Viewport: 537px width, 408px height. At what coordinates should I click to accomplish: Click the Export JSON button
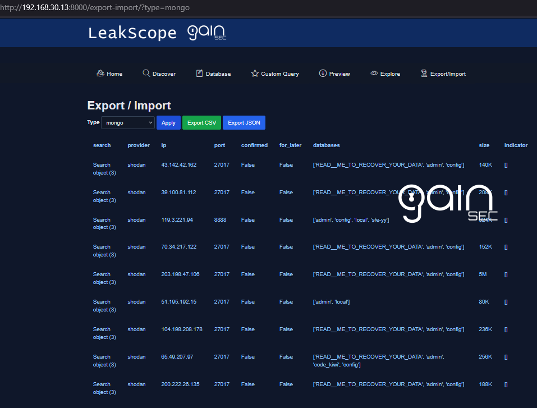point(244,122)
